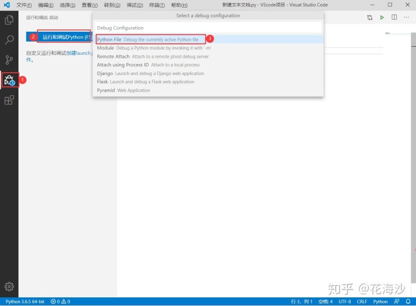The height and width of the screenshot is (306, 416).
Task: Select Attach using Process ID option
Action: coord(208,65)
